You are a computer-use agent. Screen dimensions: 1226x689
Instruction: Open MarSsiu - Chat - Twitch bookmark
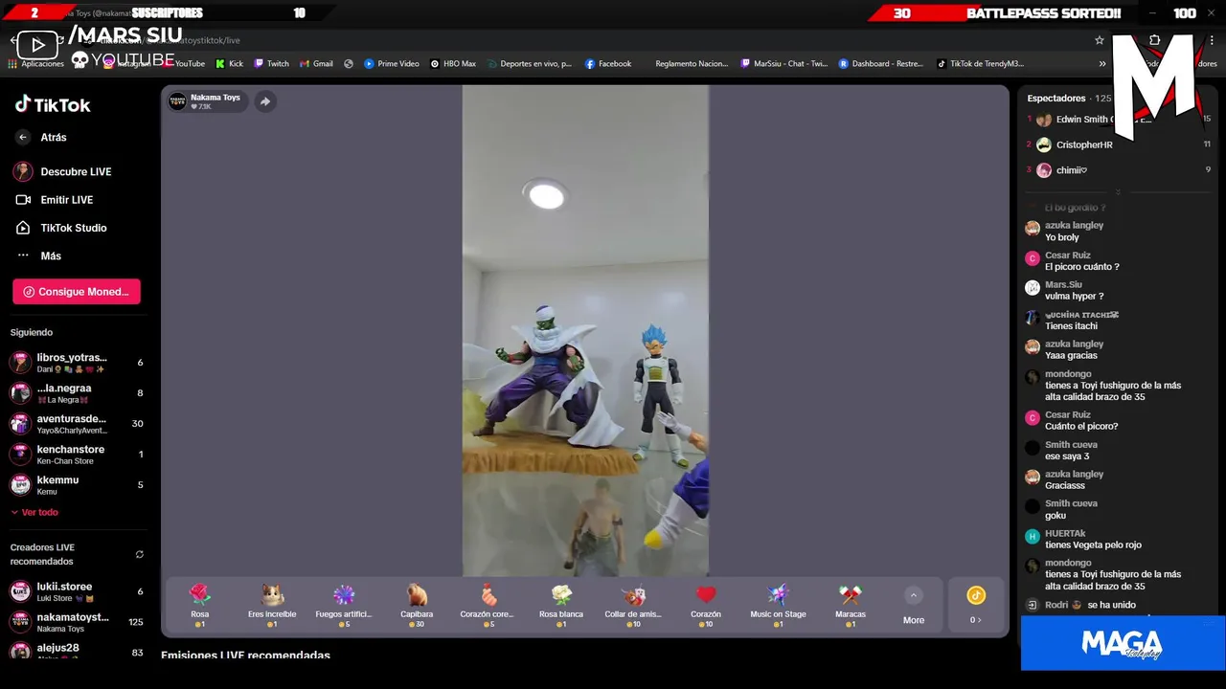point(784,64)
